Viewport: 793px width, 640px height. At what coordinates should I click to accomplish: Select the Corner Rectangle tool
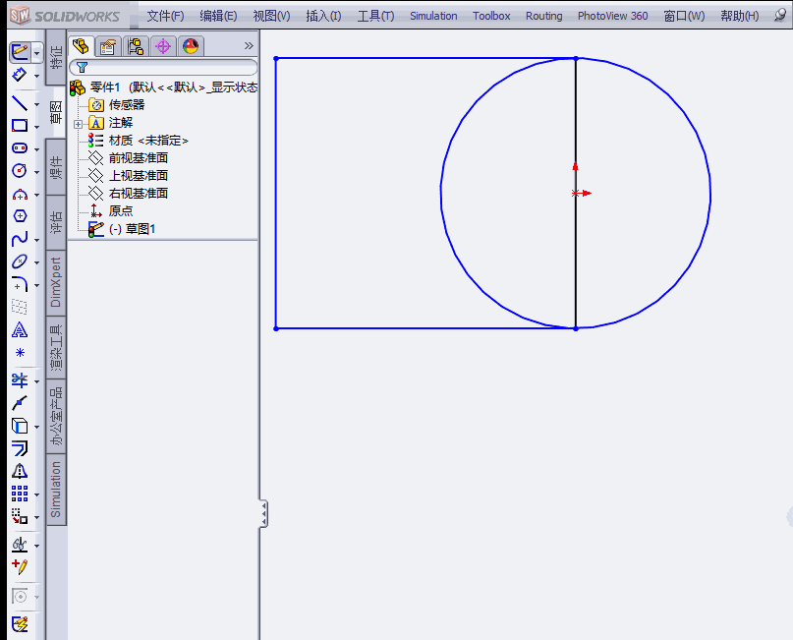tap(20, 126)
